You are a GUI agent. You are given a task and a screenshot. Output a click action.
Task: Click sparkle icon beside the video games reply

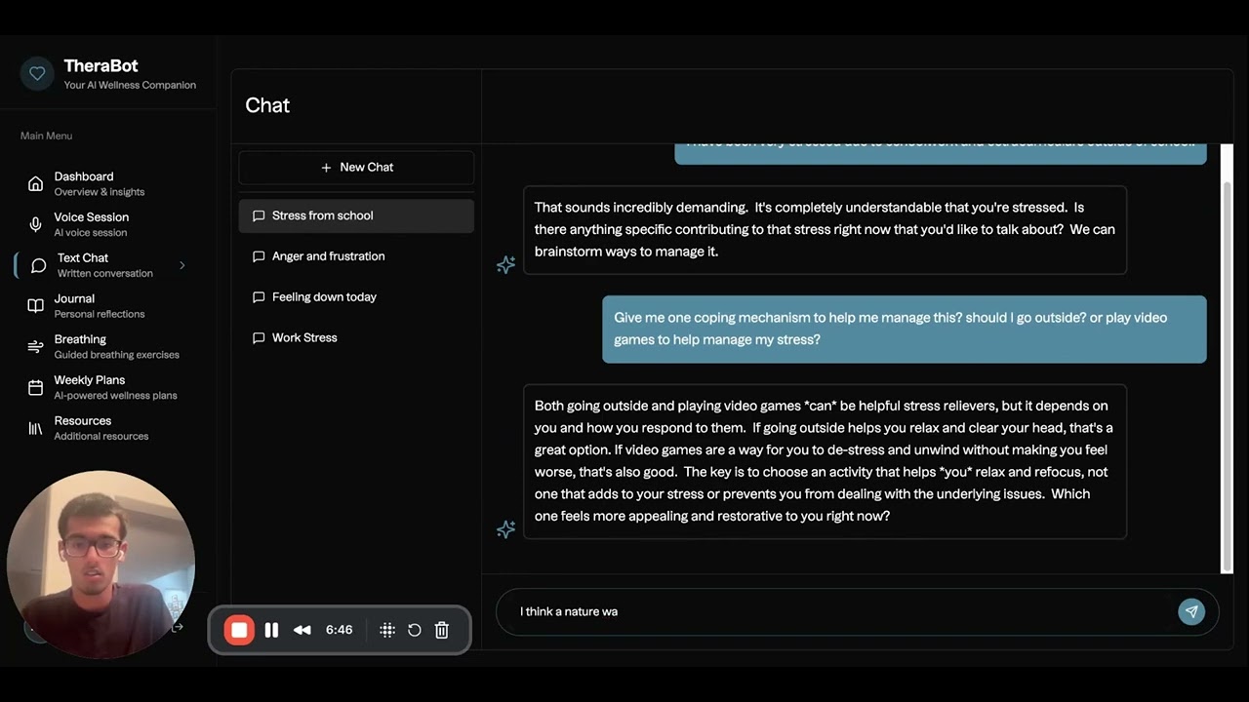(505, 529)
